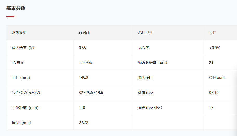Select the 0.016 numerical aperture value
Viewport: 237px width, 136px height.
point(214,93)
